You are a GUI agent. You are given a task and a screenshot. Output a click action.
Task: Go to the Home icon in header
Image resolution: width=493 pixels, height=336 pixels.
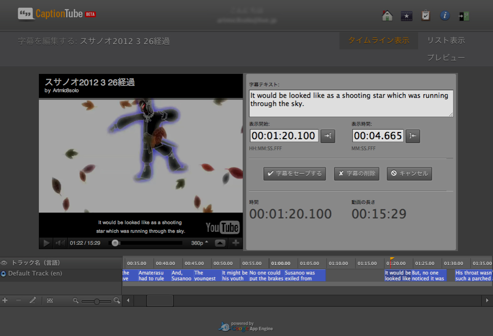387,16
